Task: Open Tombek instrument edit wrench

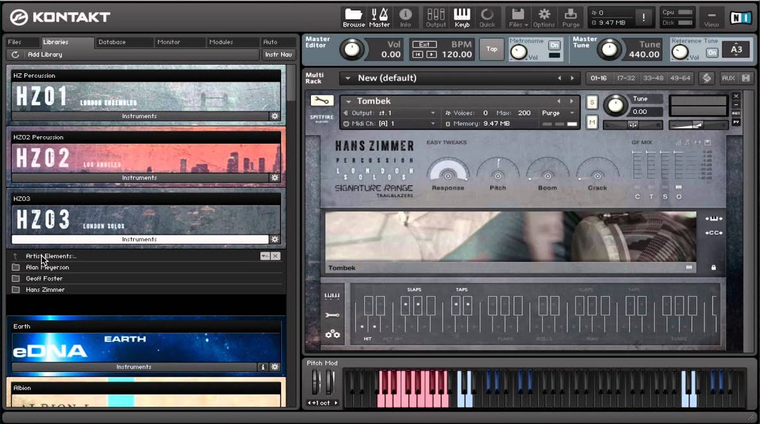Action: tap(321, 100)
